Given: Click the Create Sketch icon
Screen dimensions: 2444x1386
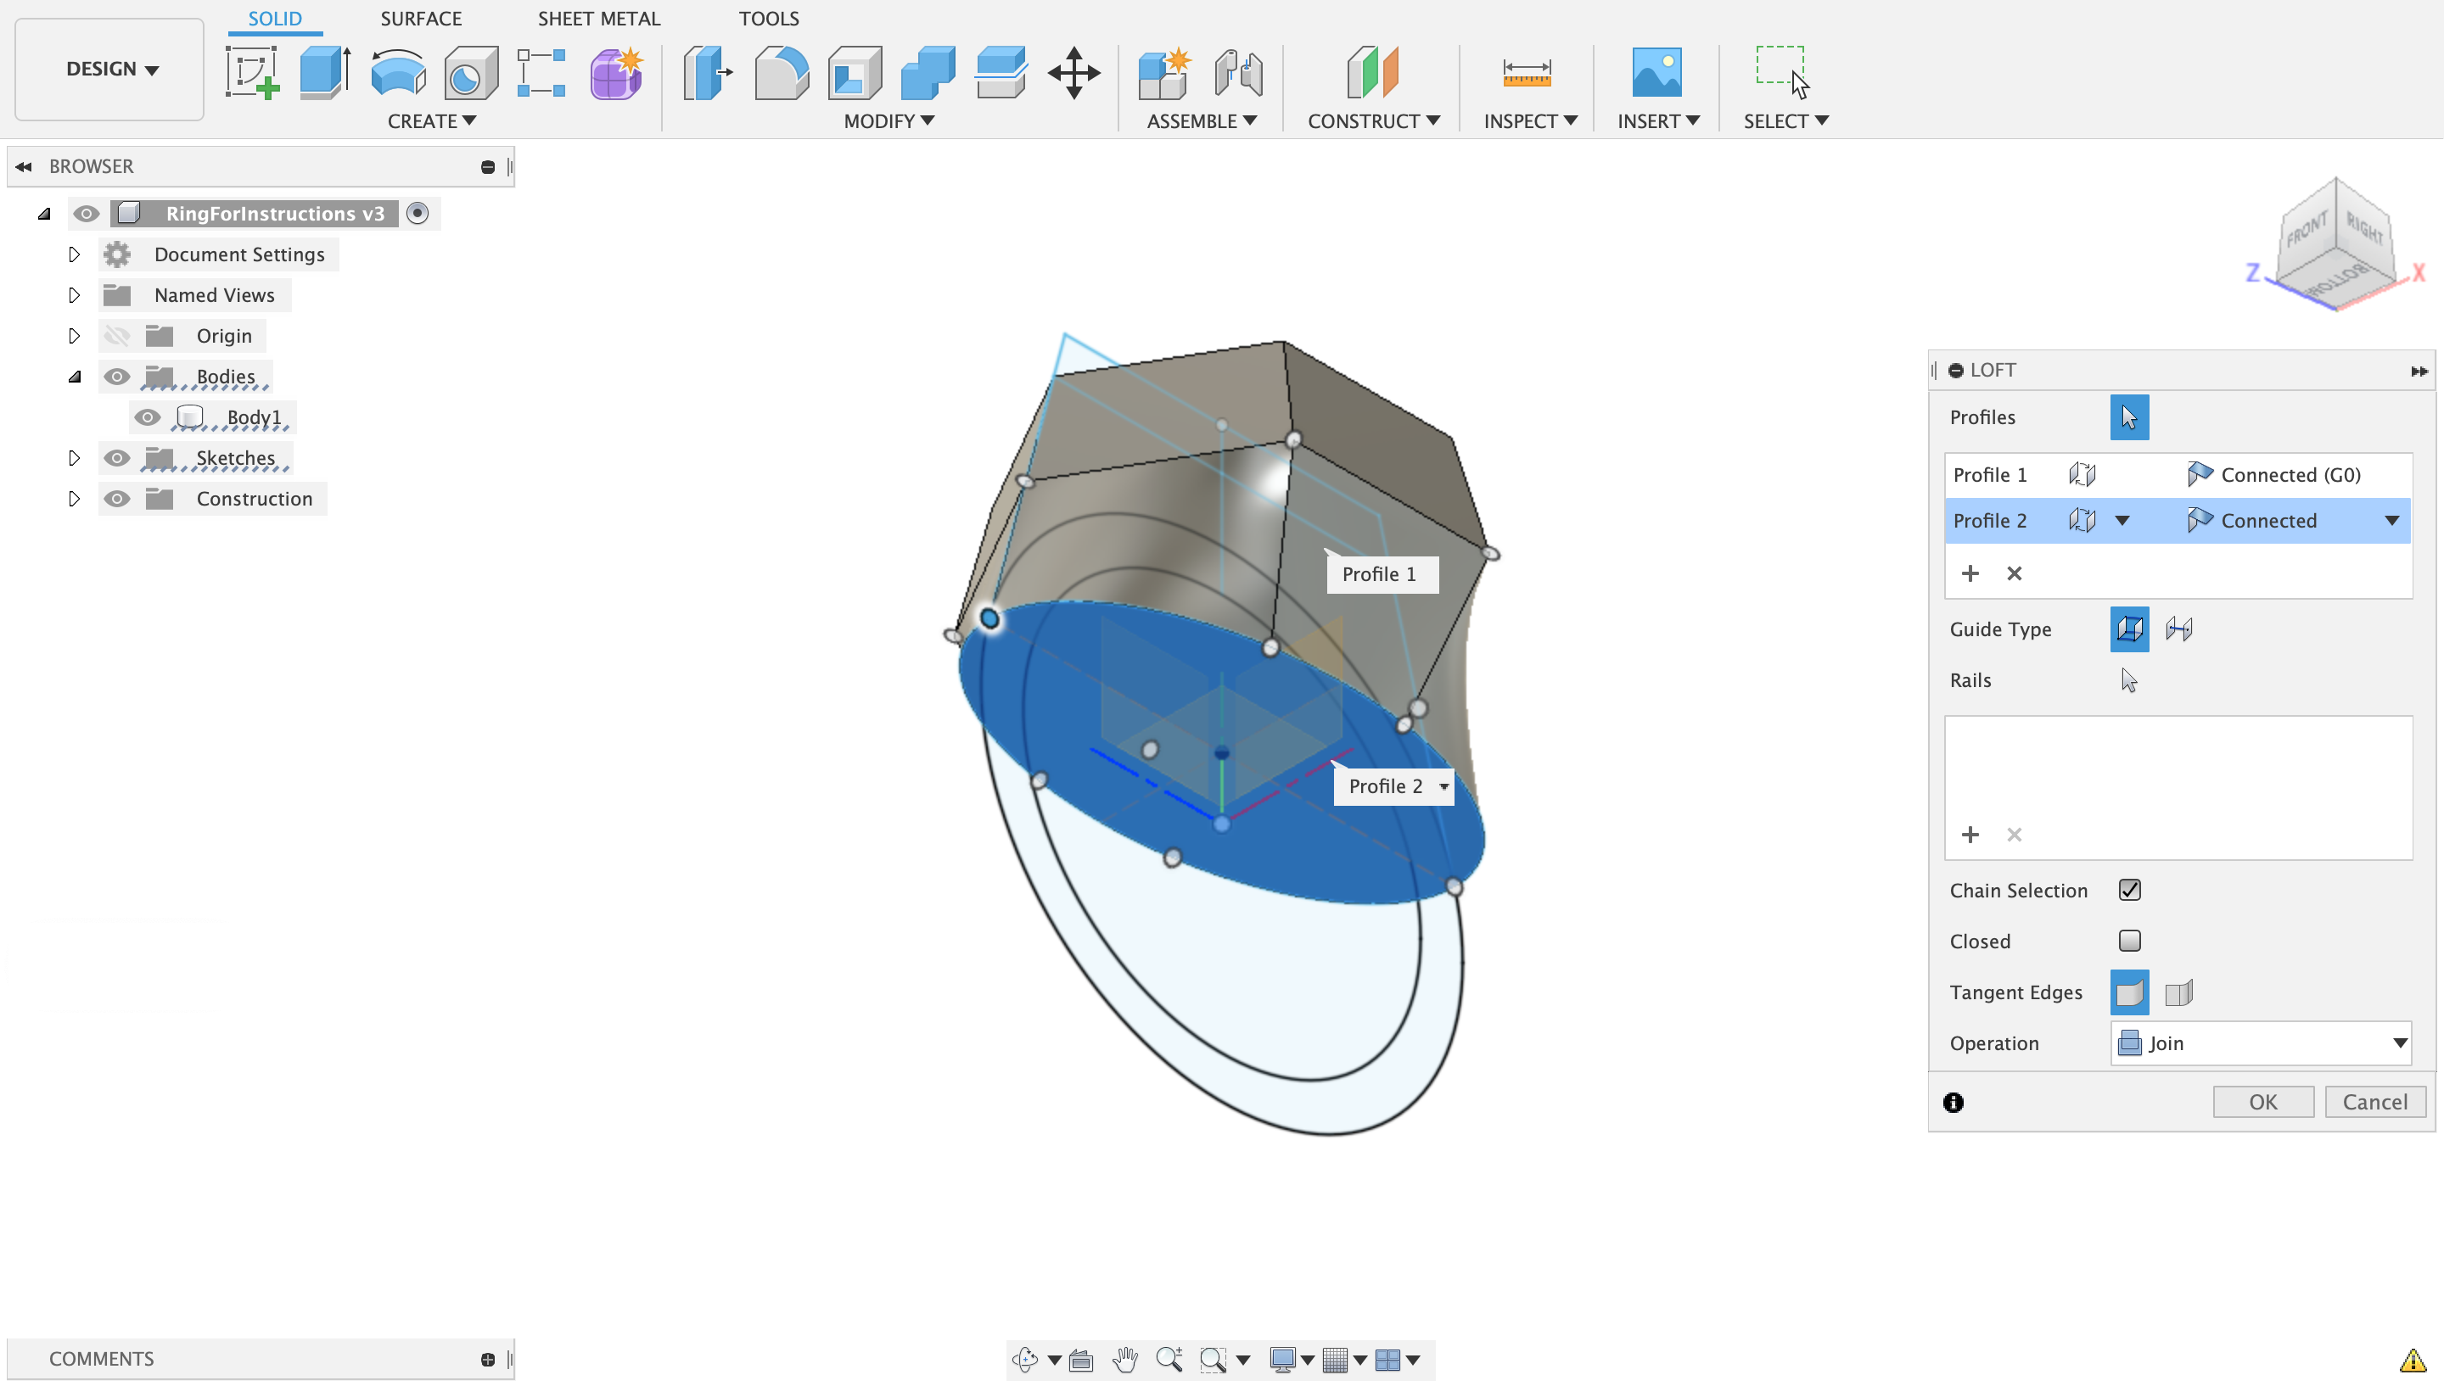Looking at the screenshot, I should point(252,72).
